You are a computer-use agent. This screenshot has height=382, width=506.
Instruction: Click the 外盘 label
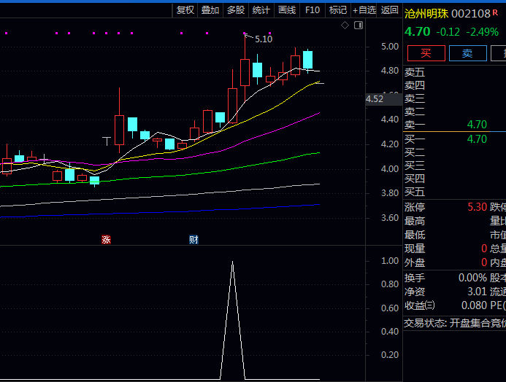415,262
